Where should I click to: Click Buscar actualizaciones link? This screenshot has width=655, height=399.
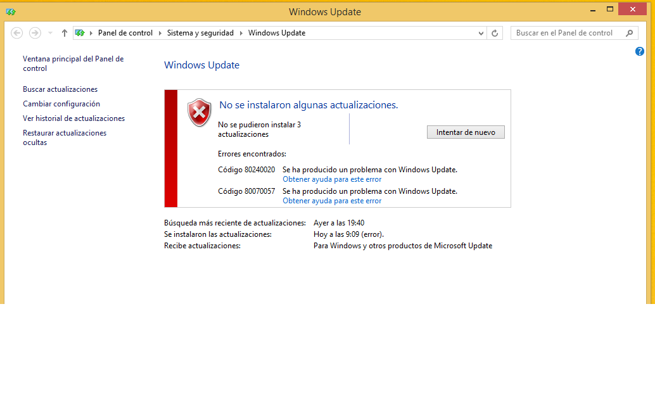coord(60,89)
